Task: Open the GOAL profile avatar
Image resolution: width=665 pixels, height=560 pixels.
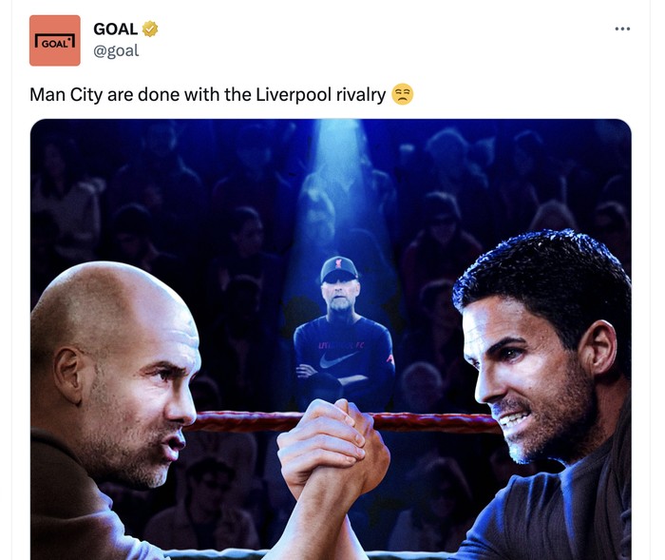Action: [55, 40]
